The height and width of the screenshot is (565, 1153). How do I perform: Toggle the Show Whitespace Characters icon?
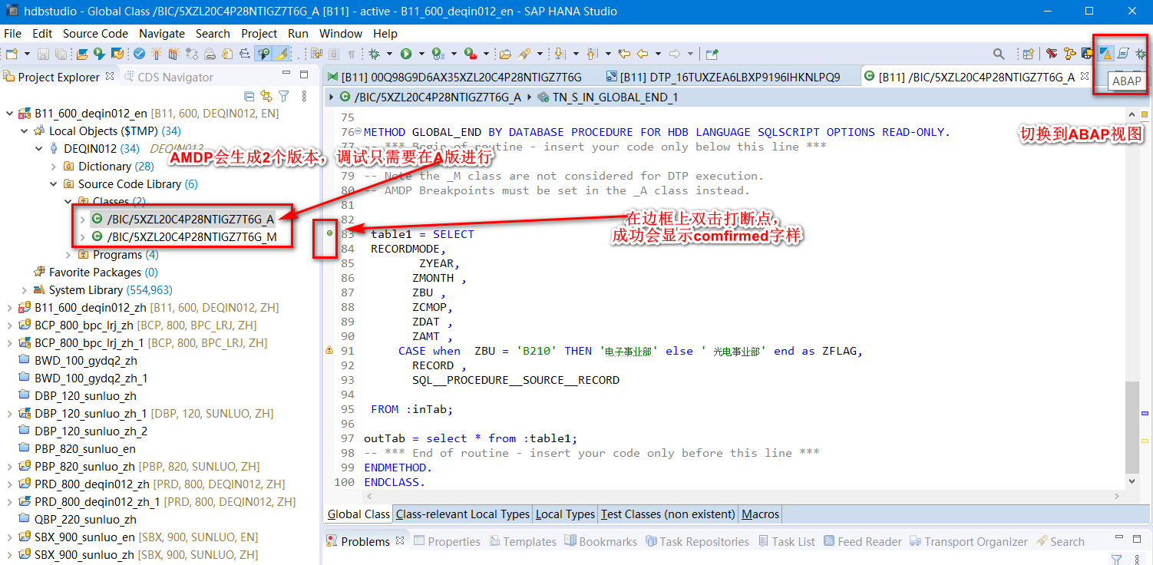pyautogui.click(x=352, y=53)
